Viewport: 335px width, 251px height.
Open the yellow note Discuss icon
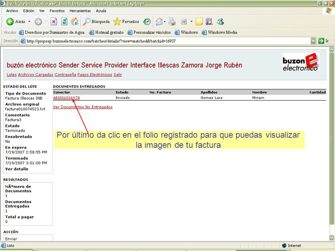[x=199, y=22]
